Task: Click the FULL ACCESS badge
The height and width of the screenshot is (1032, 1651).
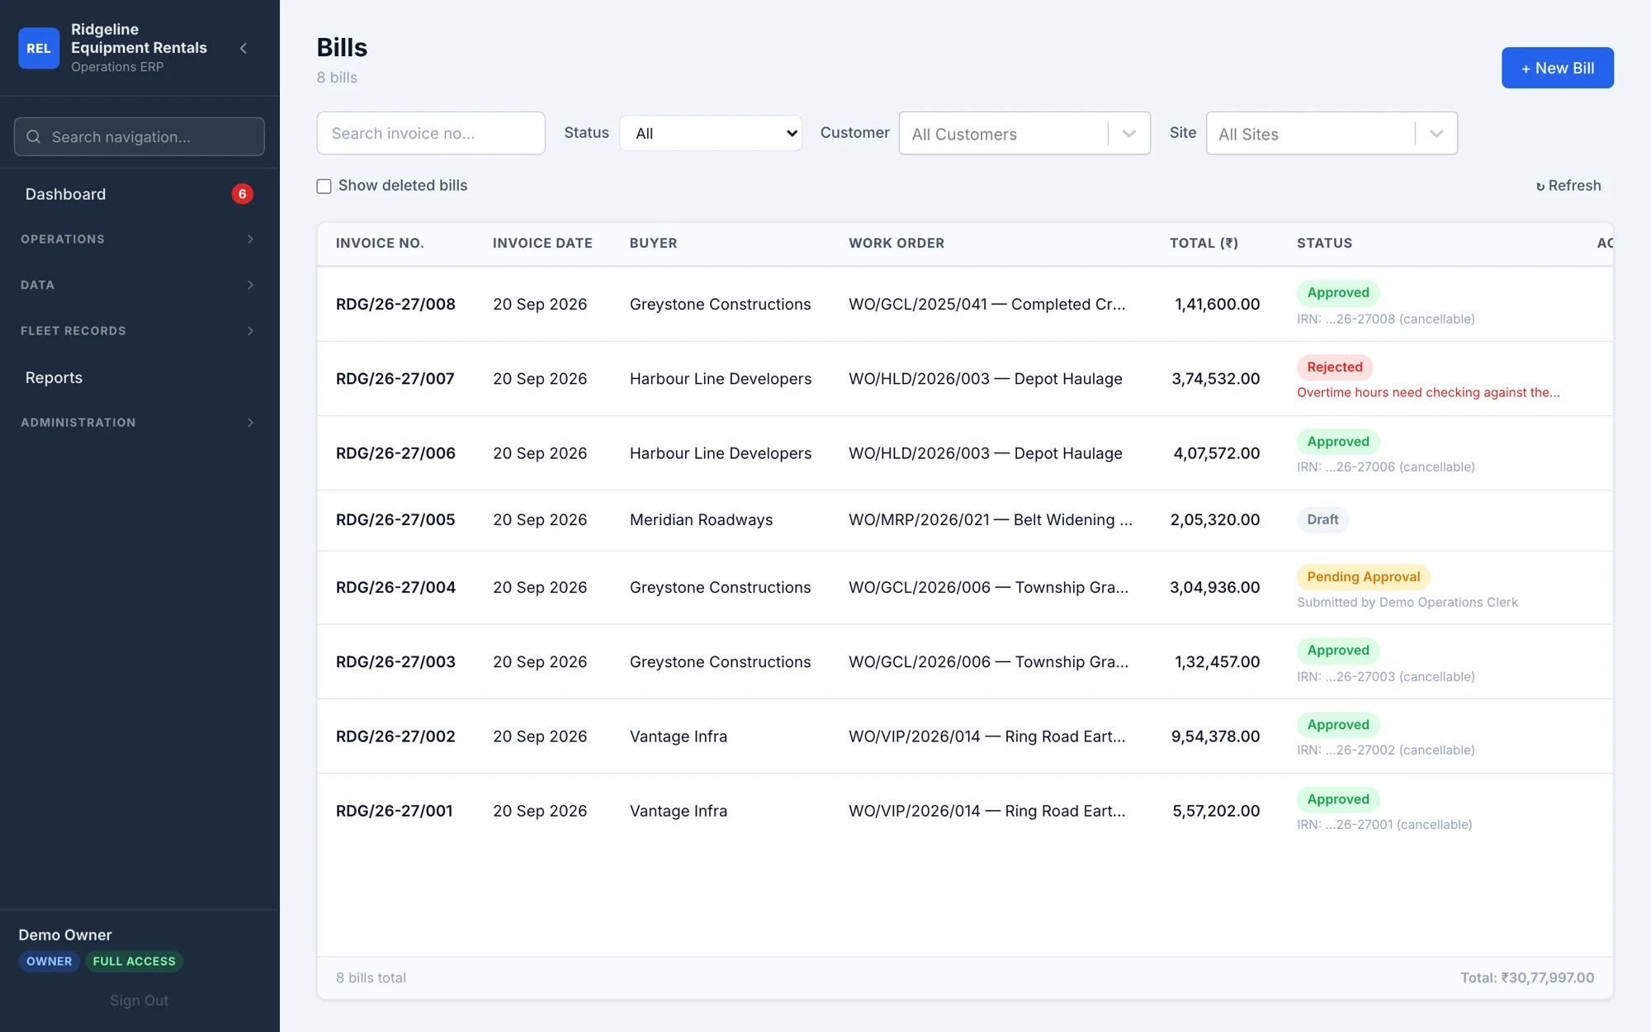Action: (x=134, y=961)
